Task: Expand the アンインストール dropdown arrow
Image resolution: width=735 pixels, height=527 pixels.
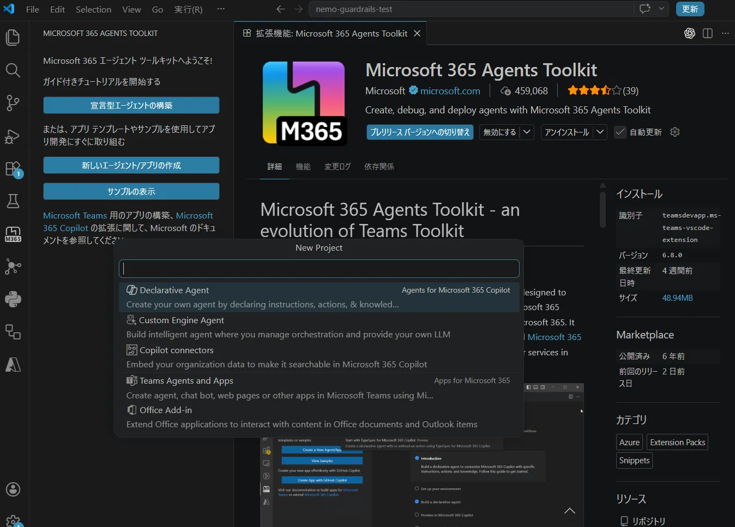Action: point(600,132)
